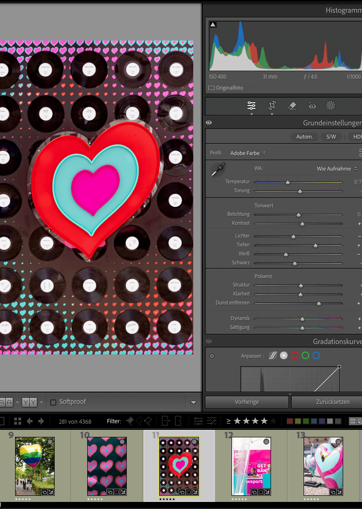Screen dimensions: 362x509
Task: Toggle the Originalfoto checkbox under the histogram
Action: pos(212,88)
